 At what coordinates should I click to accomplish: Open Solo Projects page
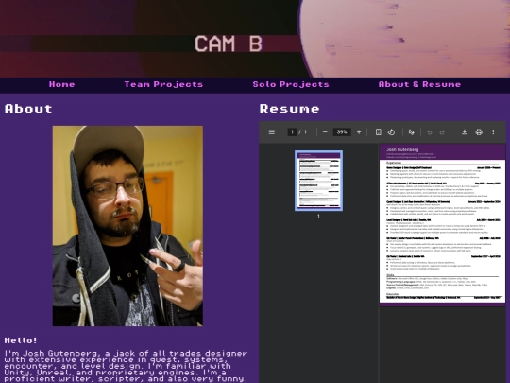291,84
